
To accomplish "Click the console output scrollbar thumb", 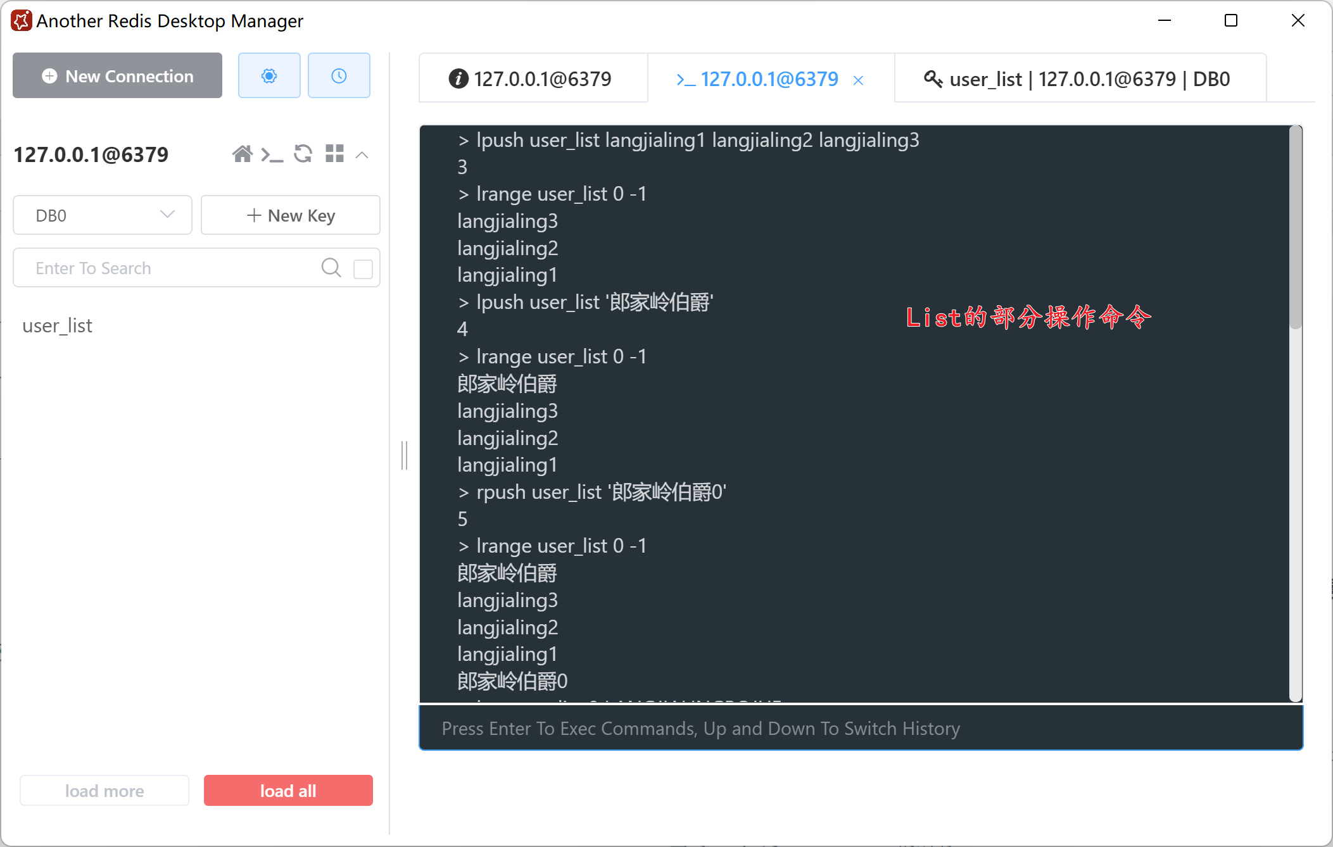I will 1296,228.
